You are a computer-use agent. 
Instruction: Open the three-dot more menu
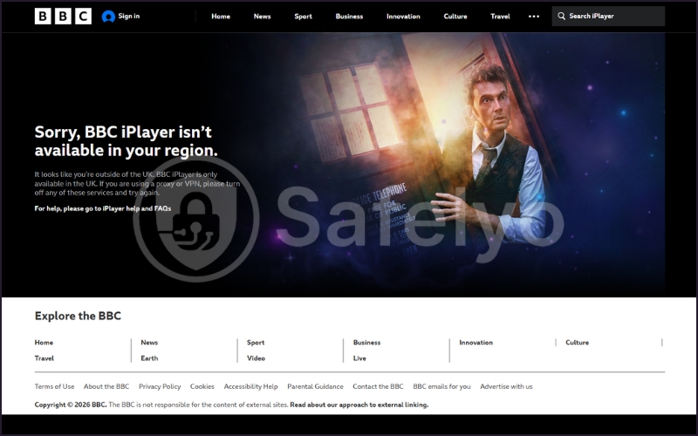pyautogui.click(x=534, y=17)
